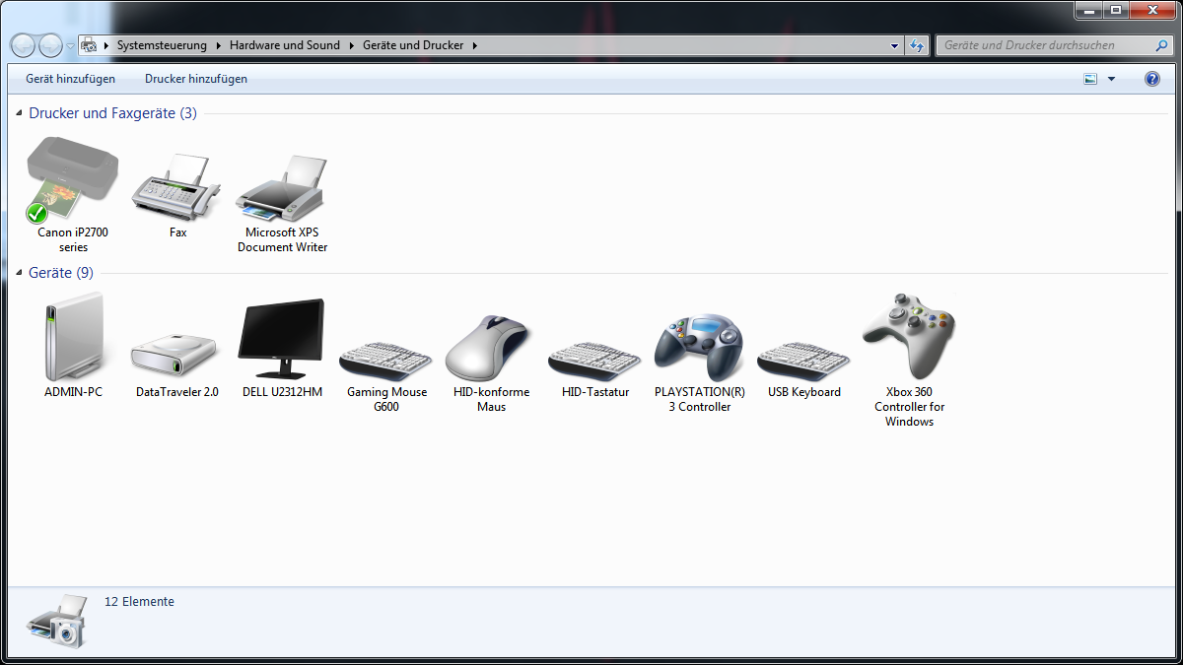Go back with the back arrow button

tap(23, 45)
